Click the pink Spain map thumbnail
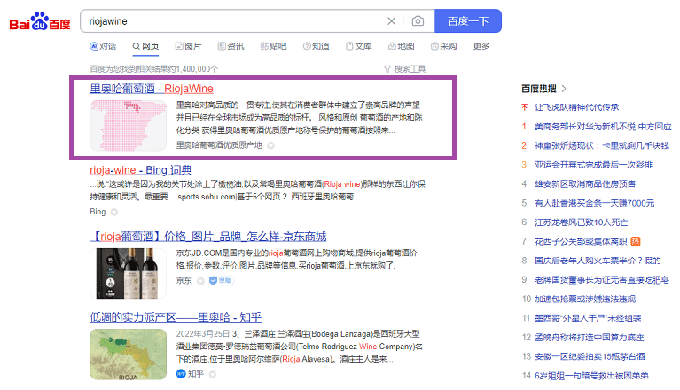Screen dimensions: 680x390 pyautogui.click(x=128, y=125)
